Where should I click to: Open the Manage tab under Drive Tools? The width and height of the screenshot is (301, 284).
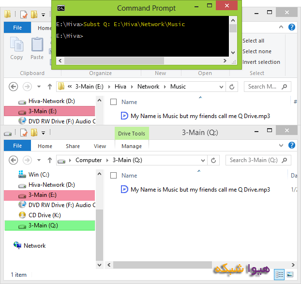coord(132,146)
